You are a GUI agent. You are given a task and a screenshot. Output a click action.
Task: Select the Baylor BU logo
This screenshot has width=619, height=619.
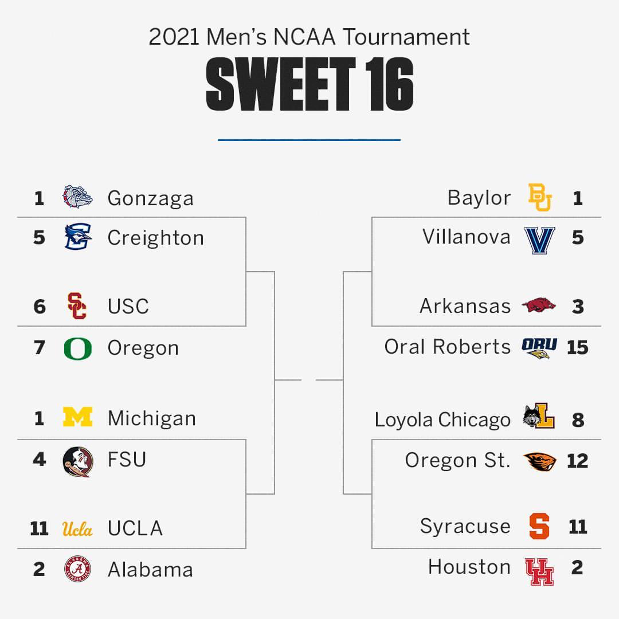click(539, 198)
